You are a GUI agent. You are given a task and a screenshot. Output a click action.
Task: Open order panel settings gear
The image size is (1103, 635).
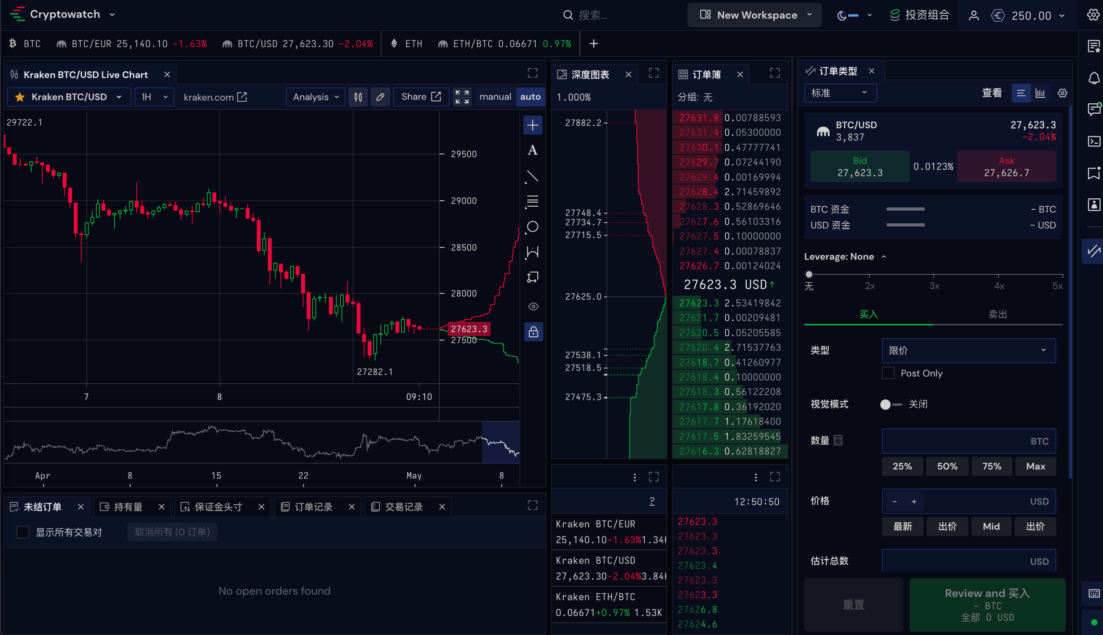[1063, 93]
